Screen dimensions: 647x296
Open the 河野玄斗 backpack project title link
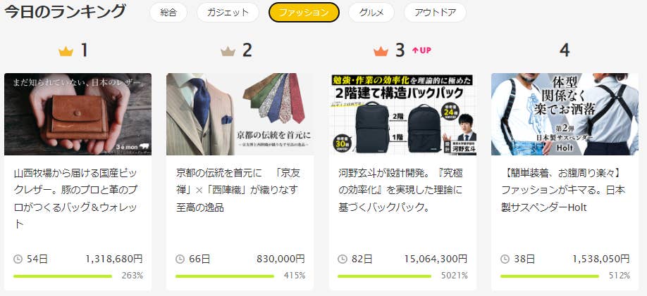(x=400, y=190)
